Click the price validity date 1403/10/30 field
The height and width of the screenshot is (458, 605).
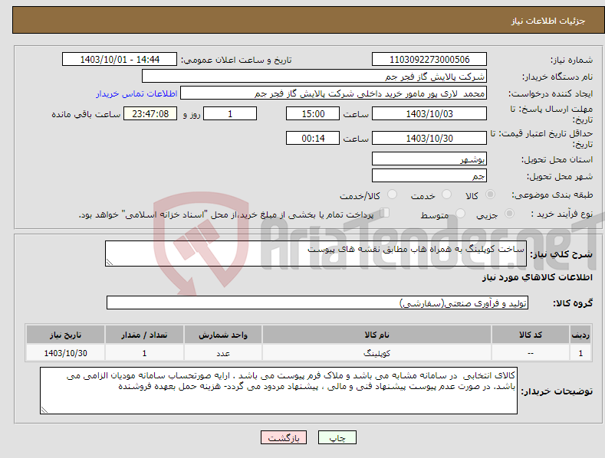point(429,138)
